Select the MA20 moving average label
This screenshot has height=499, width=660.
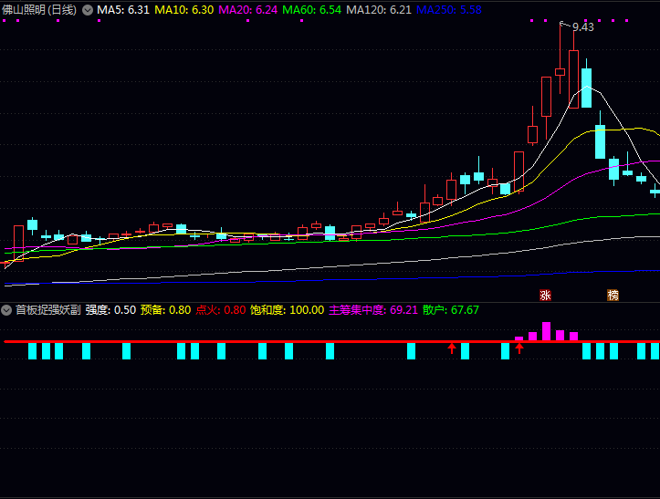(247, 10)
